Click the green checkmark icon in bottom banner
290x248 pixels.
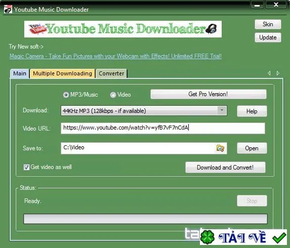pos(279,238)
